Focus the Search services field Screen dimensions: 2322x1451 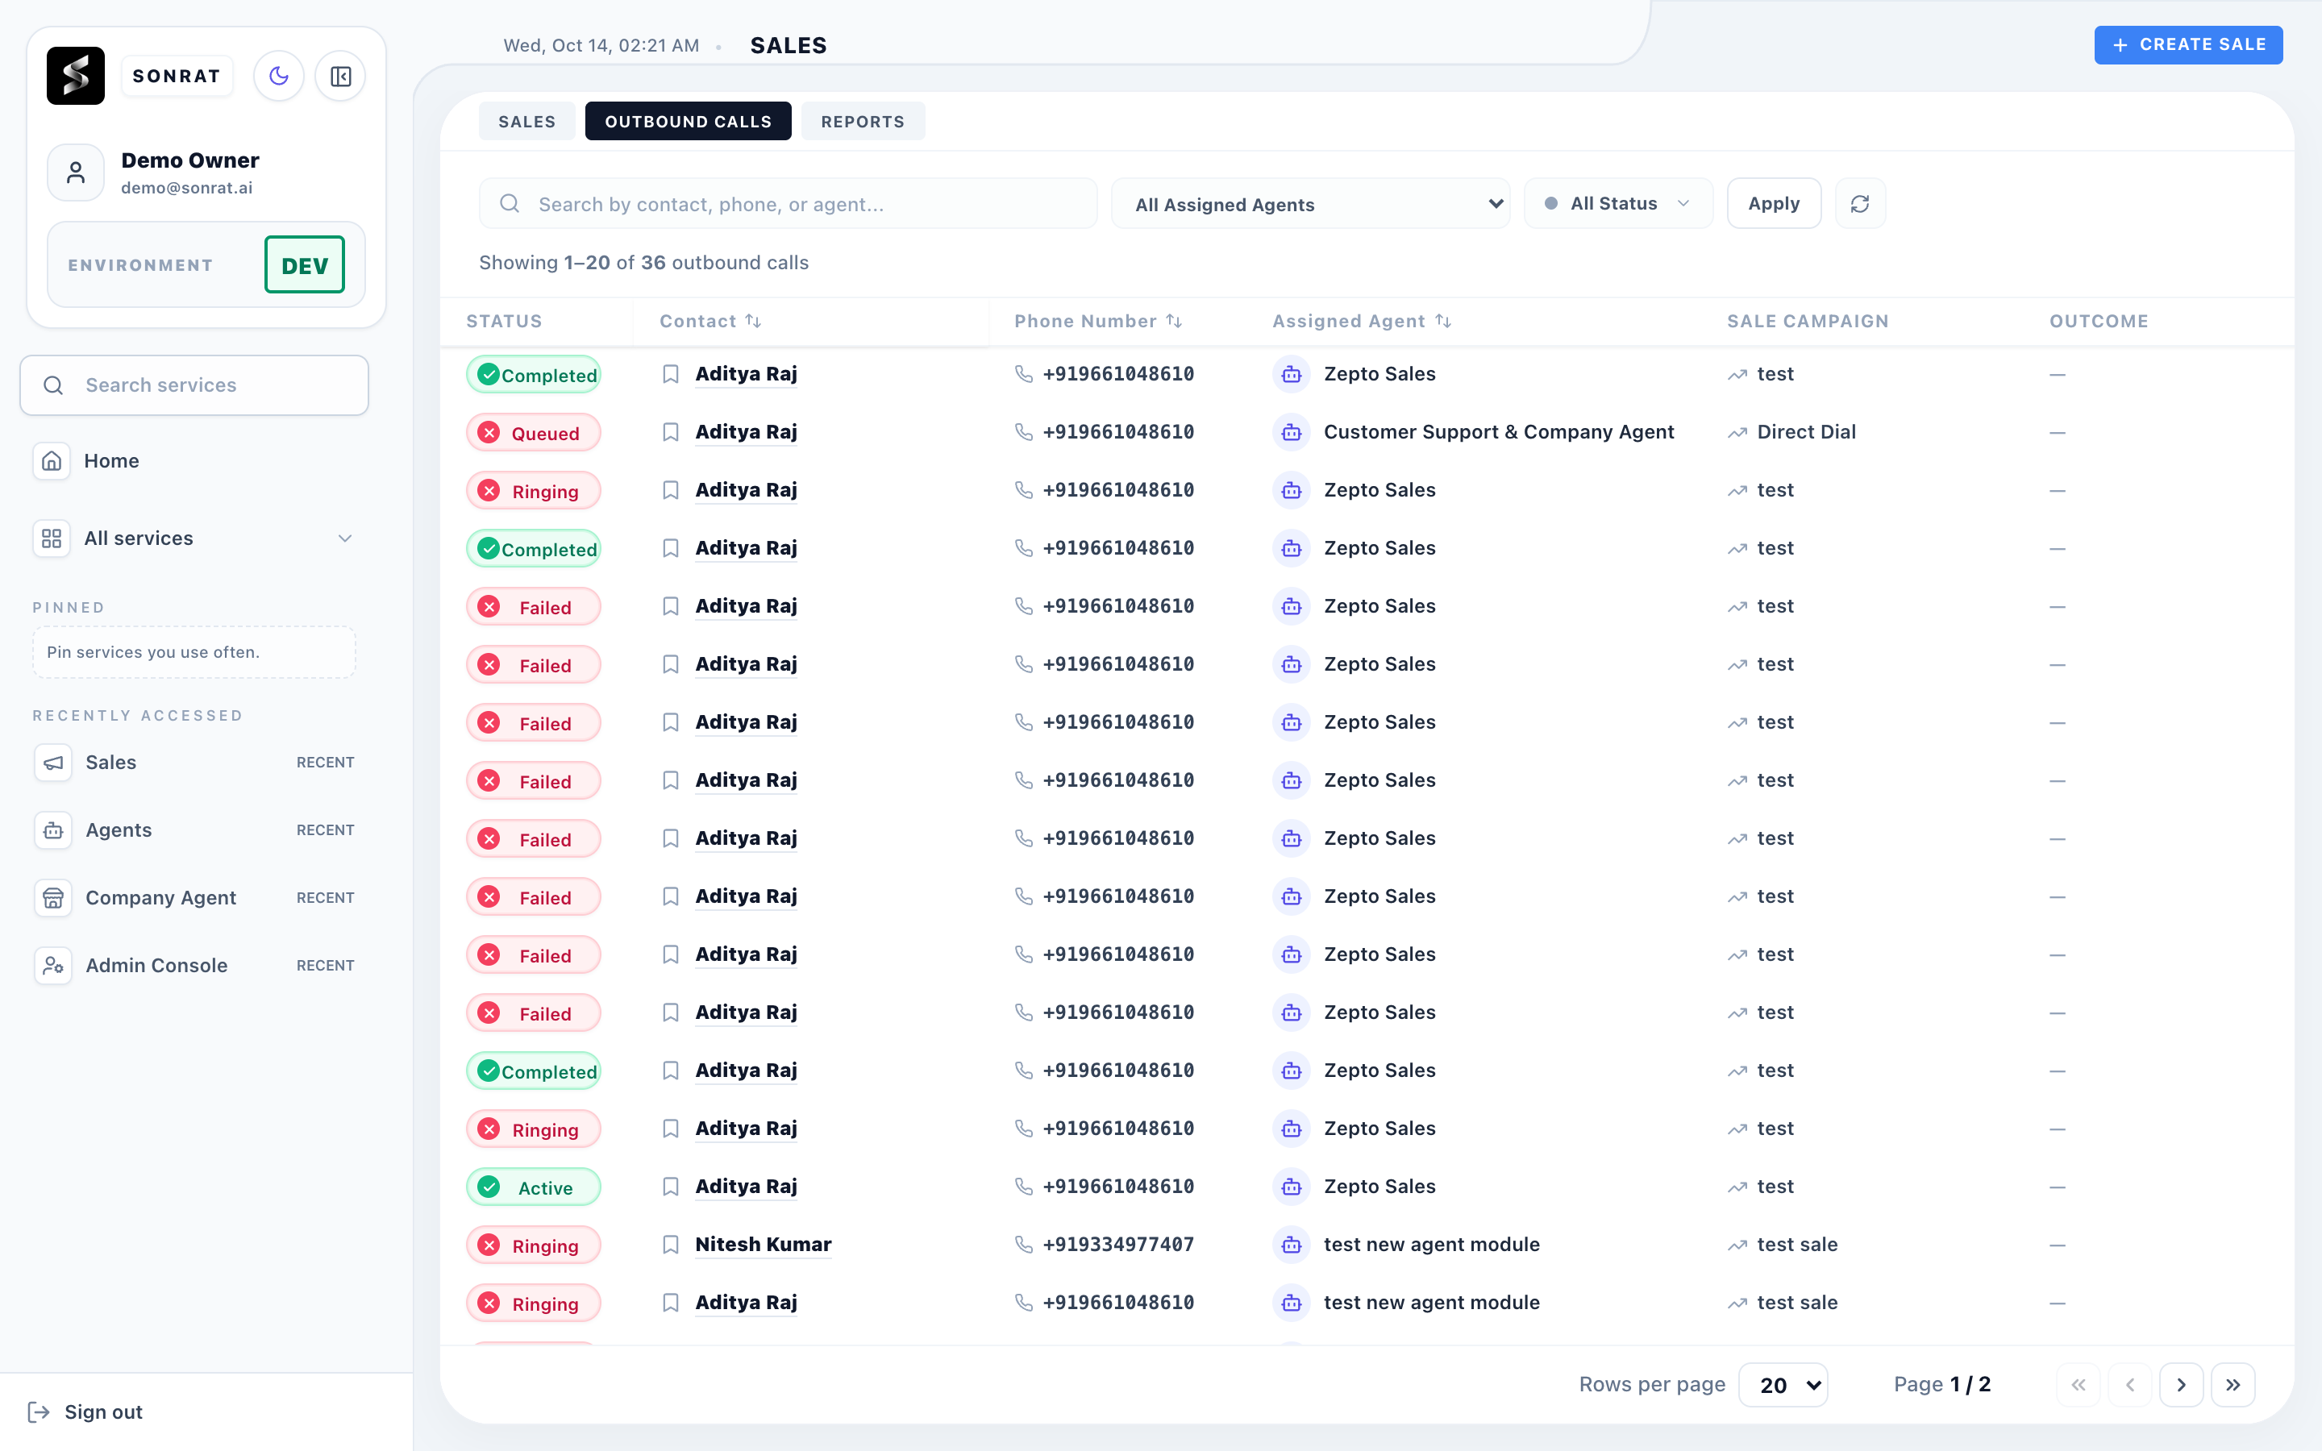193,386
